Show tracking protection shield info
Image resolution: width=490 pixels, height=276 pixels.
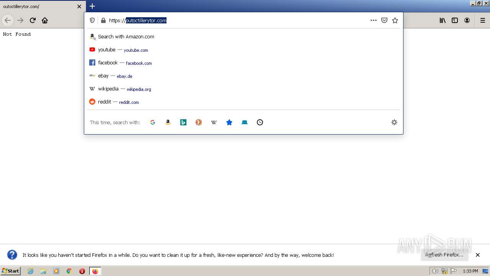[92, 20]
